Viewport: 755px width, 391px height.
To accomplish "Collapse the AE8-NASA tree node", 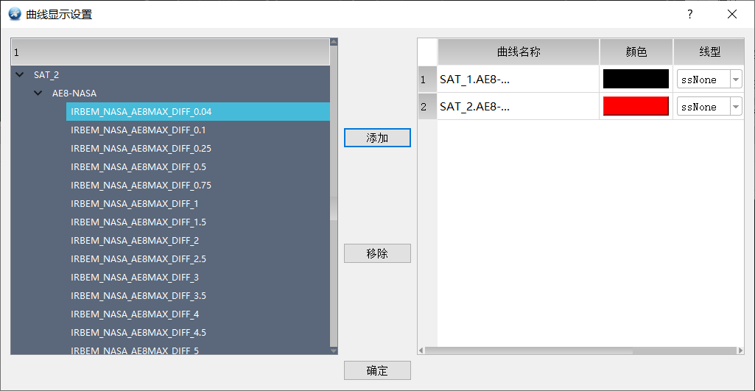I will tap(38, 93).
